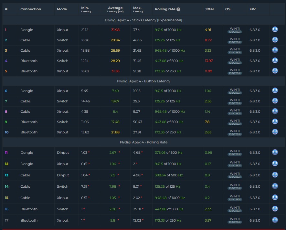Click the max latency value 12.03
This screenshot has height=230, width=286.
click(137, 221)
